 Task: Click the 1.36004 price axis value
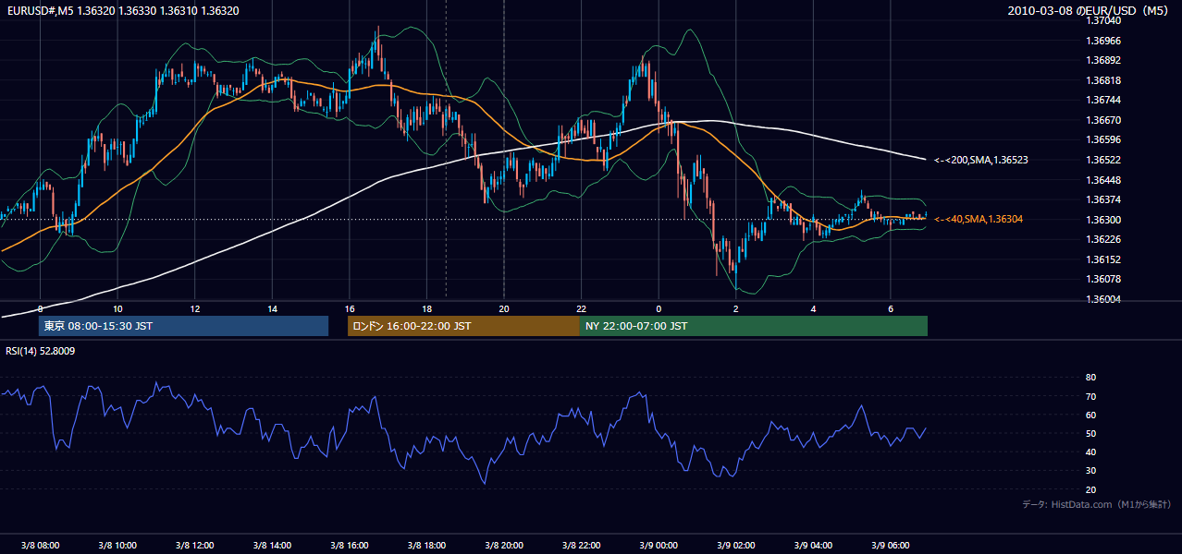click(1102, 299)
